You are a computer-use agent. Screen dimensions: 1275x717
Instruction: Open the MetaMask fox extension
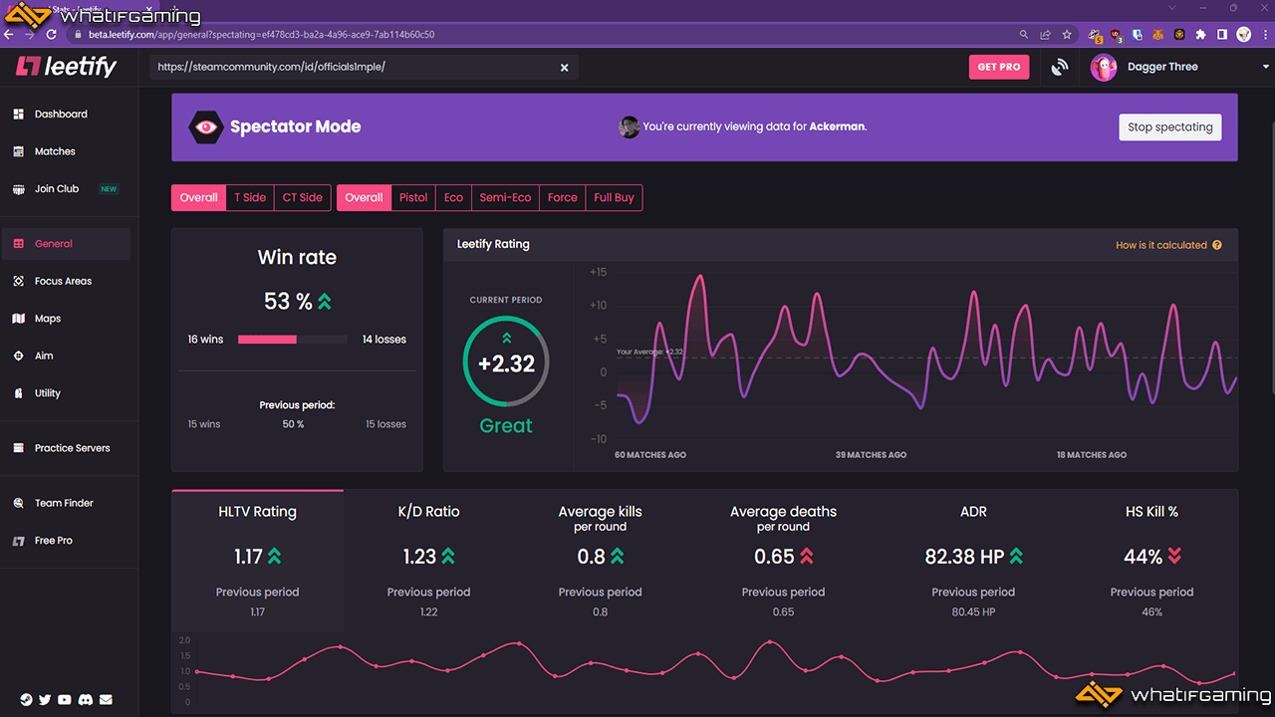tap(1157, 34)
